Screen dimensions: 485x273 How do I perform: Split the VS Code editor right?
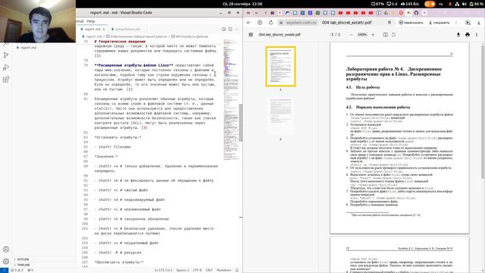(230, 29)
